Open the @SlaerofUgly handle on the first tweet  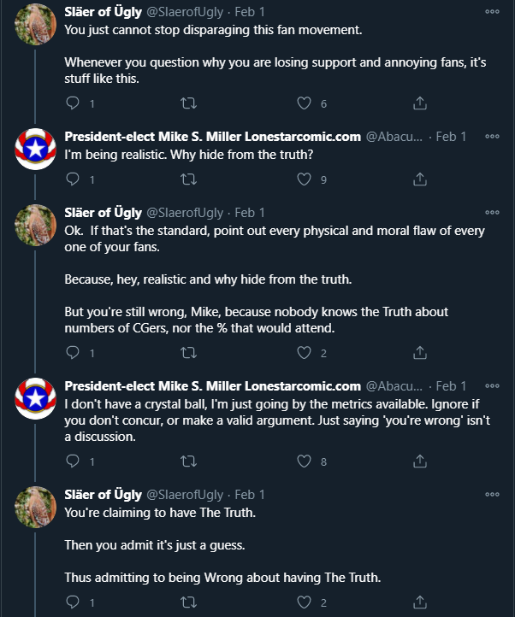coord(185,12)
